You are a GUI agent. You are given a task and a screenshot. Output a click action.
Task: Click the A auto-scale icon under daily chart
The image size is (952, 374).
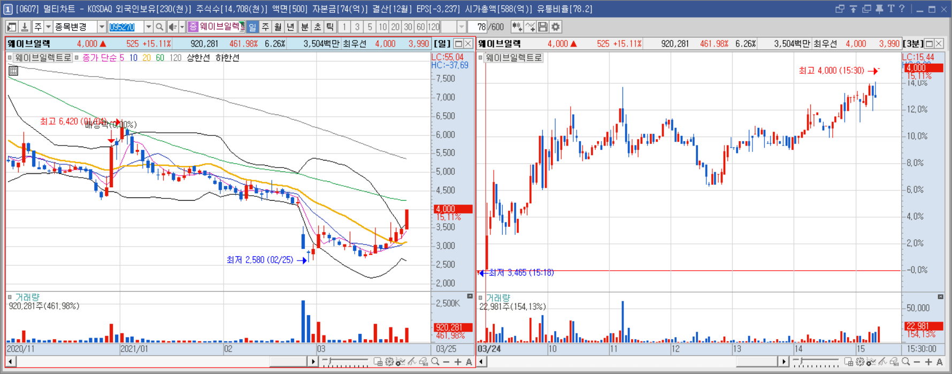469,362
